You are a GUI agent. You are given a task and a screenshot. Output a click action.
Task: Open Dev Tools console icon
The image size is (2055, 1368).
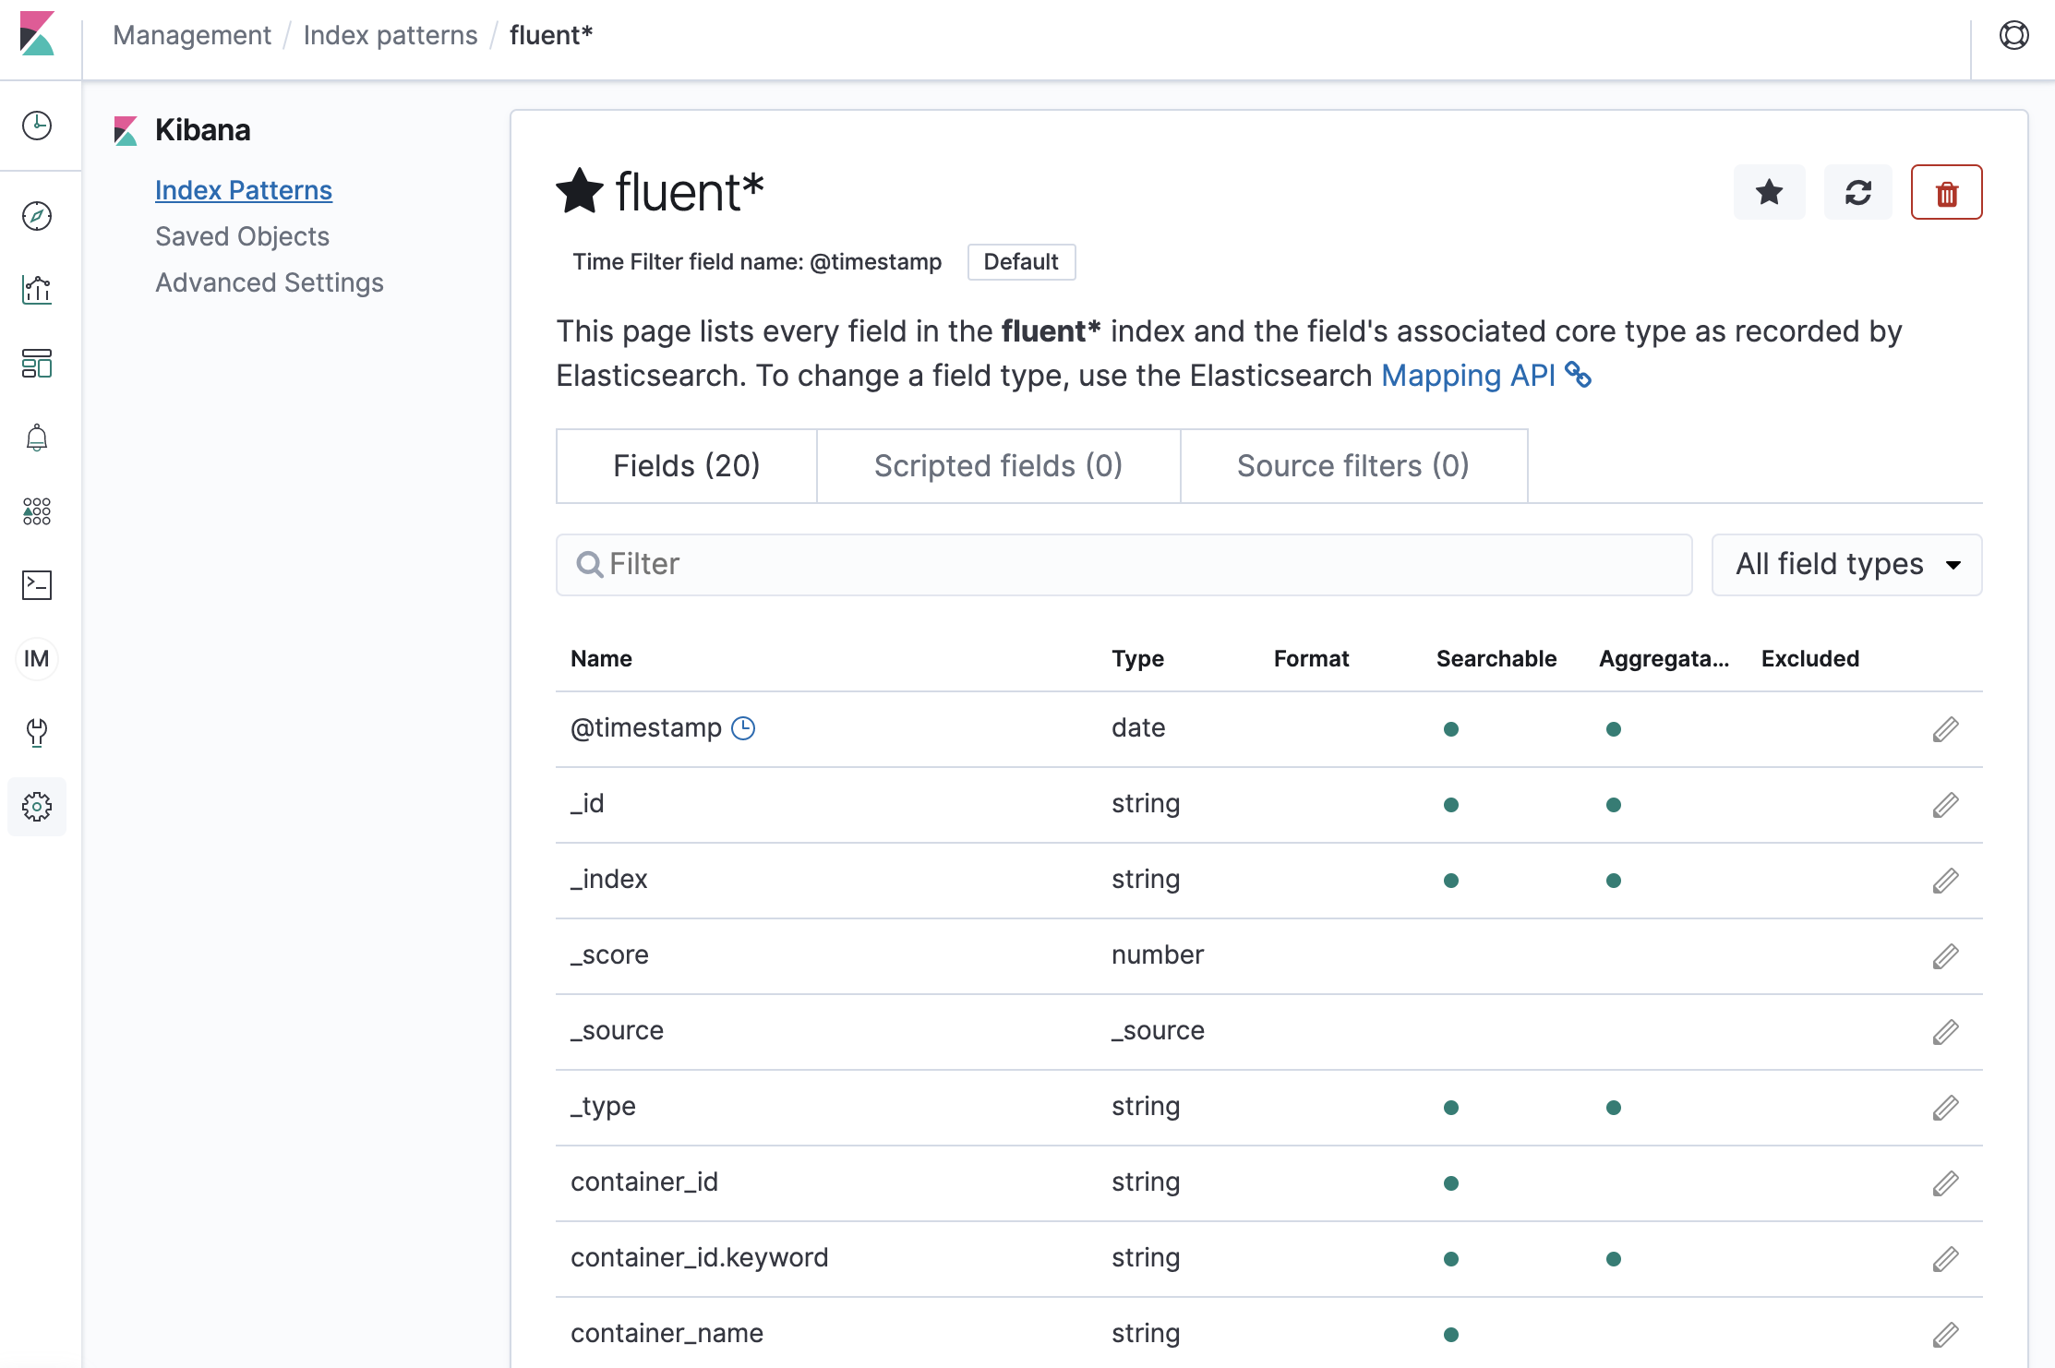click(37, 585)
